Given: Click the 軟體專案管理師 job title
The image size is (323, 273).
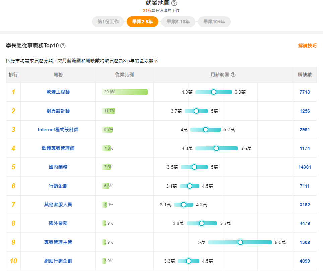Looking at the screenshot, I should tap(58, 148).
